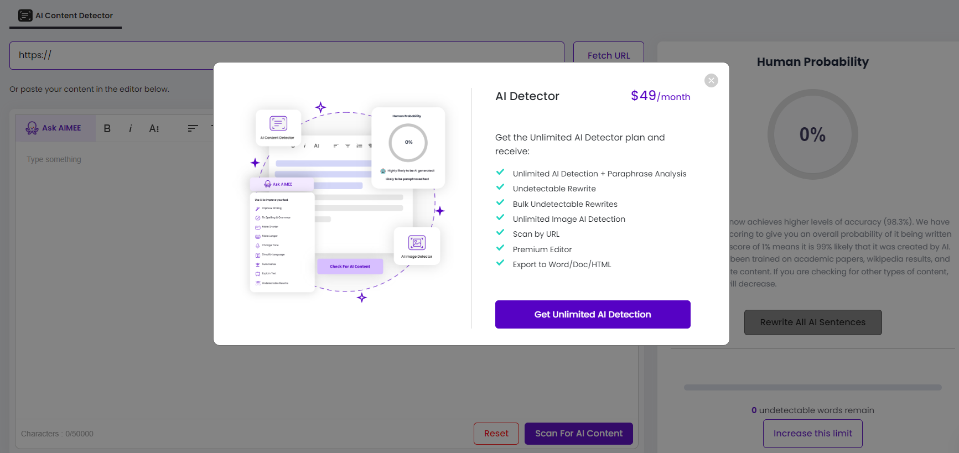
Task: Click the checkmark beside Undetectable Rewrite
Action: 500,188
